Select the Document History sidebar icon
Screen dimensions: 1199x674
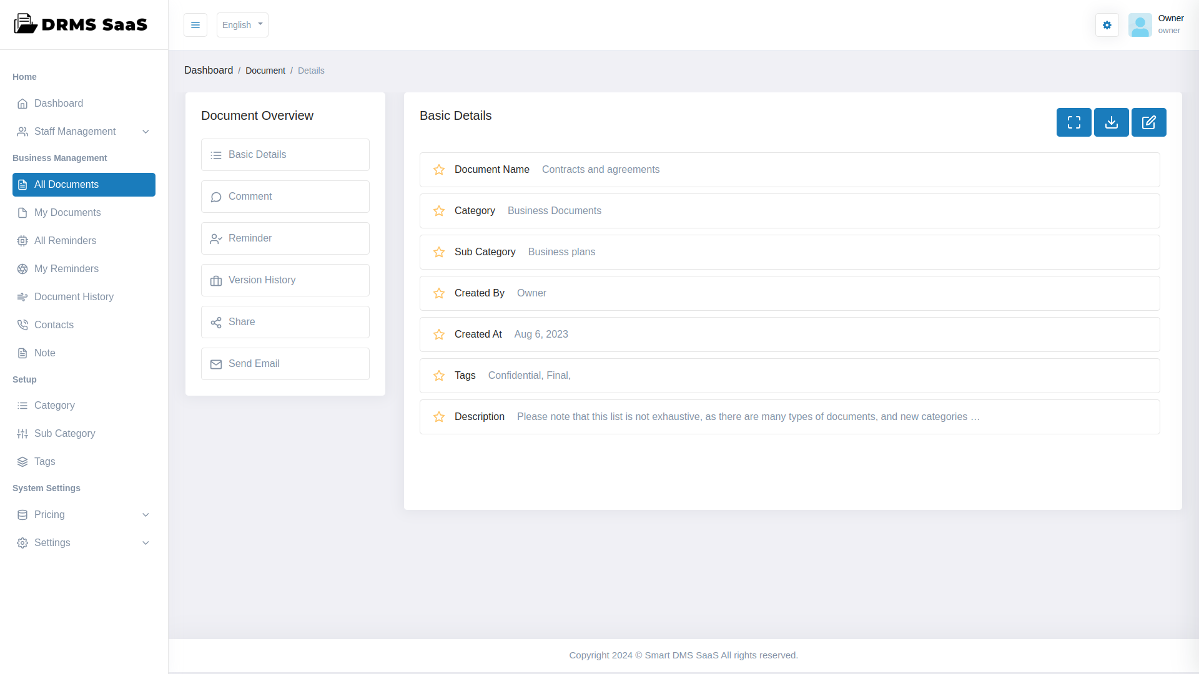(x=22, y=296)
